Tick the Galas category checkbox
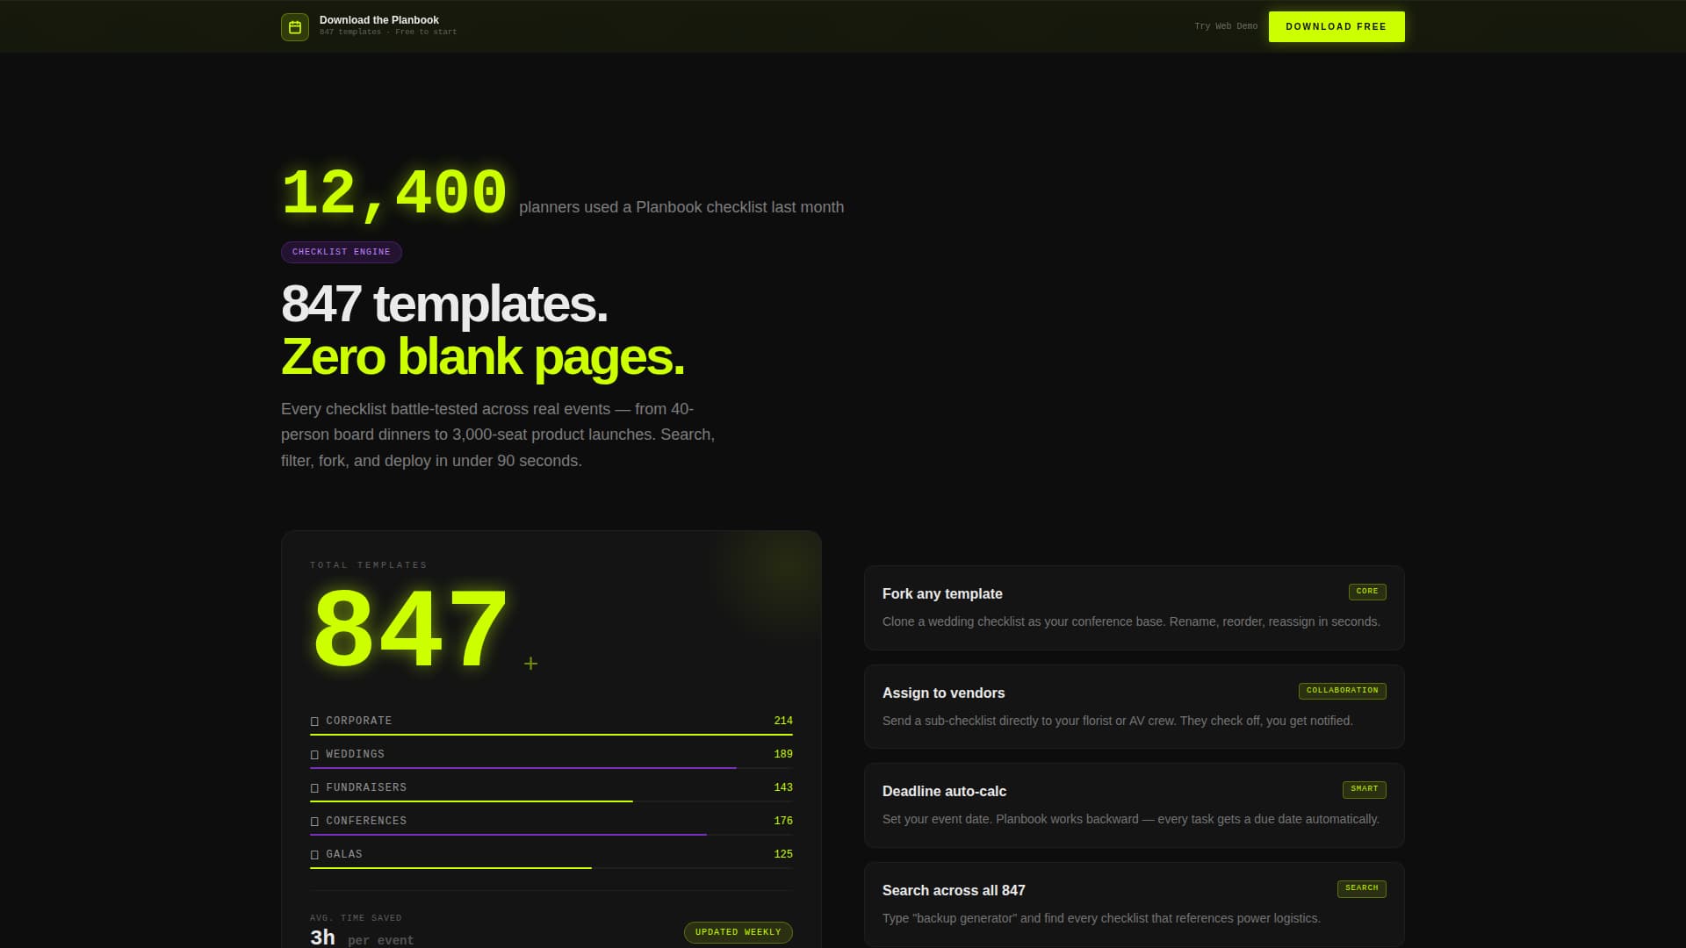Screen dimensions: 1686x948 coord(314,855)
